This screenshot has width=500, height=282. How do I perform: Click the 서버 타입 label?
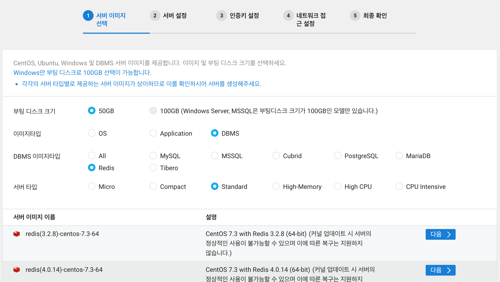coord(25,187)
